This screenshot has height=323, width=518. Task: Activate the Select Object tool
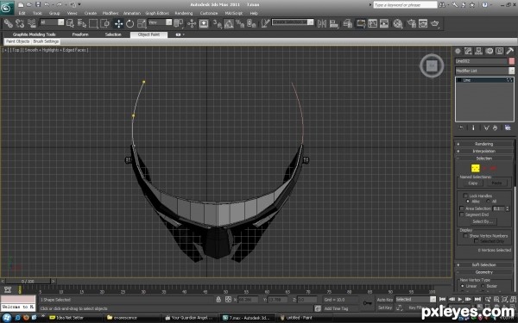(x=70, y=23)
